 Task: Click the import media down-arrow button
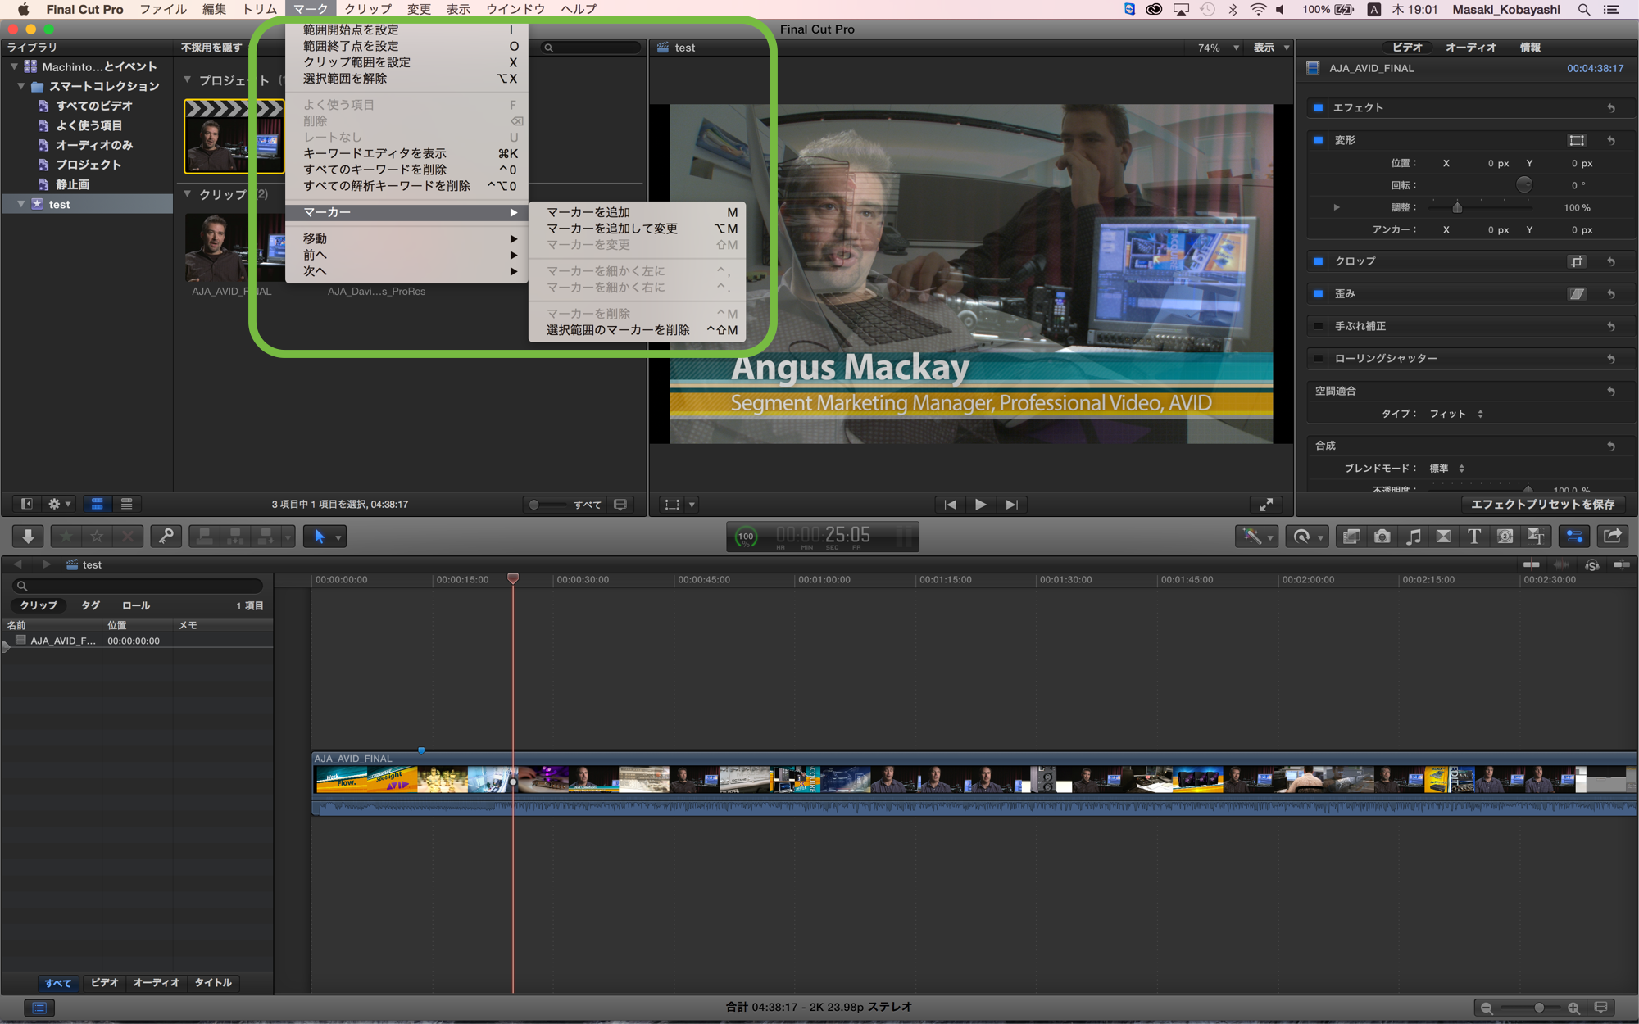coord(28,537)
